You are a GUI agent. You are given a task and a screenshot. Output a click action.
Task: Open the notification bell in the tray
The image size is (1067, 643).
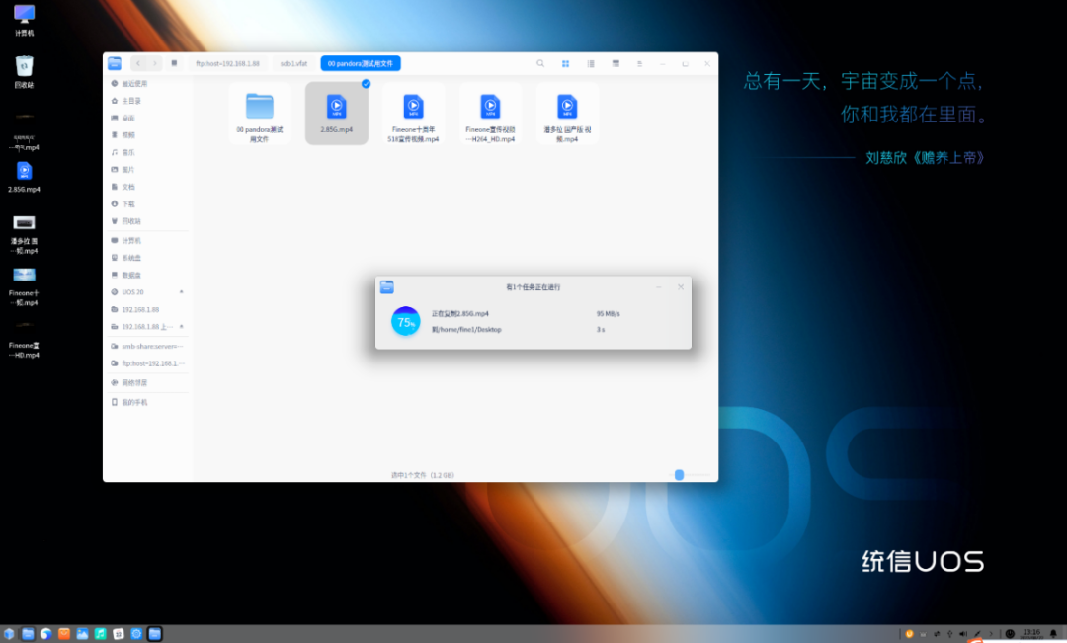1053,633
